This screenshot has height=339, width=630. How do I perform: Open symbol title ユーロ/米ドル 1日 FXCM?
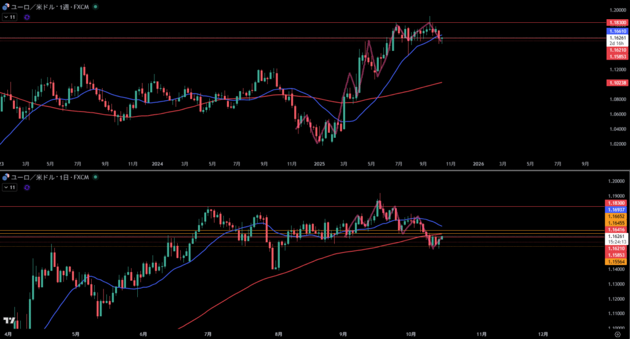(x=50, y=177)
